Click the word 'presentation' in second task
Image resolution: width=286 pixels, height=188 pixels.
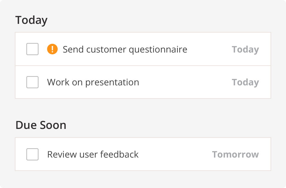[112, 82]
